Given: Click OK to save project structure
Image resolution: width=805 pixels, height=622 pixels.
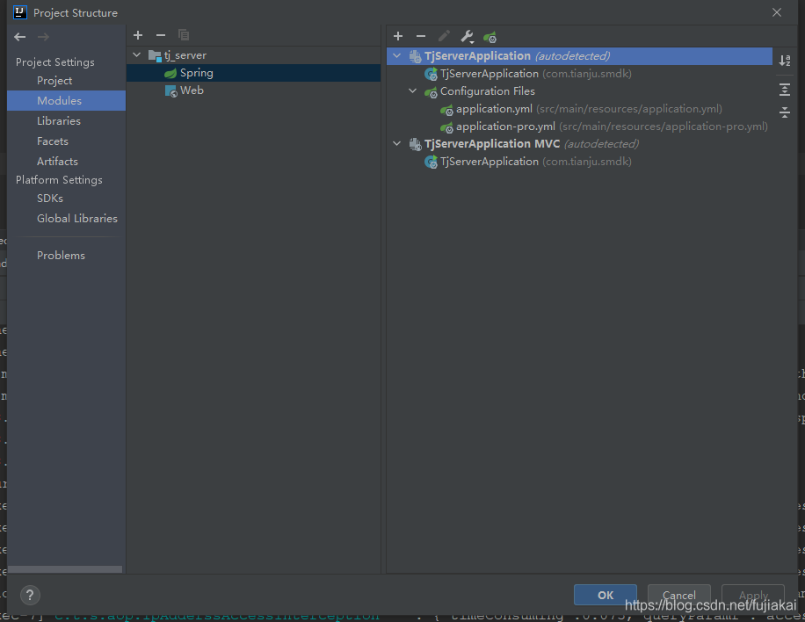Looking at the screenshot, I should pos(605,595).
